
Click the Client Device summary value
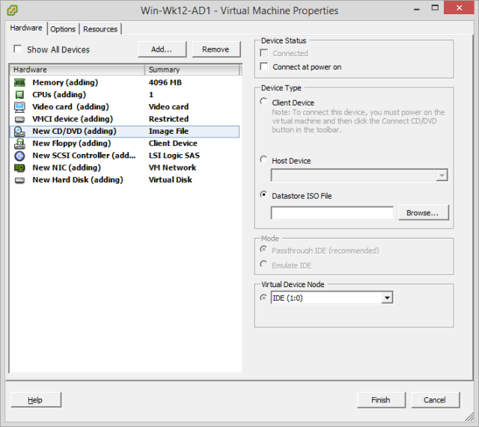[173, 144]
